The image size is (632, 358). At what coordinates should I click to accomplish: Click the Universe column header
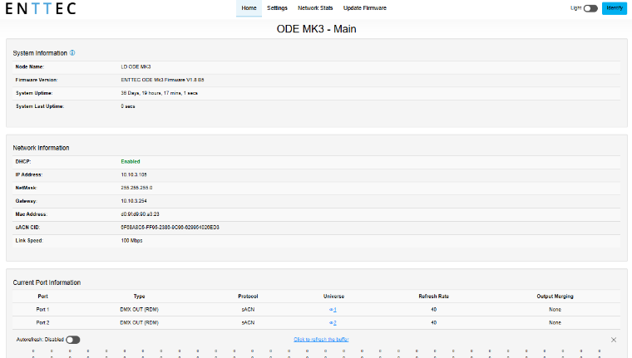pyautogui.click(x=333, y=297)
